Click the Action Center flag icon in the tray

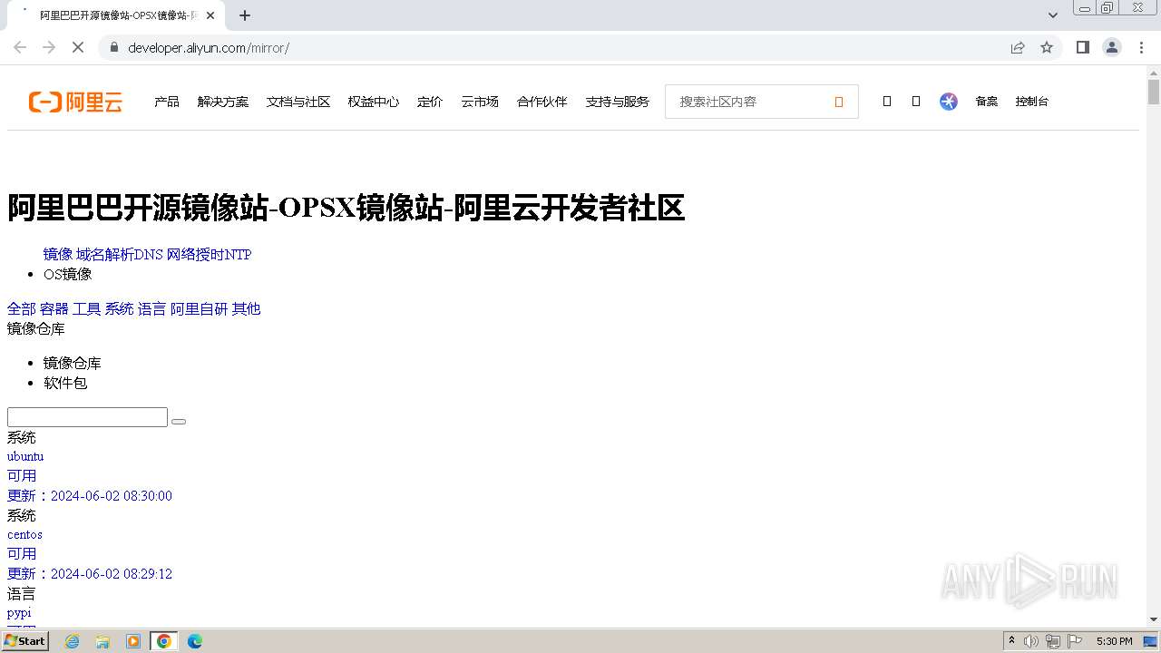point(1075,641)
